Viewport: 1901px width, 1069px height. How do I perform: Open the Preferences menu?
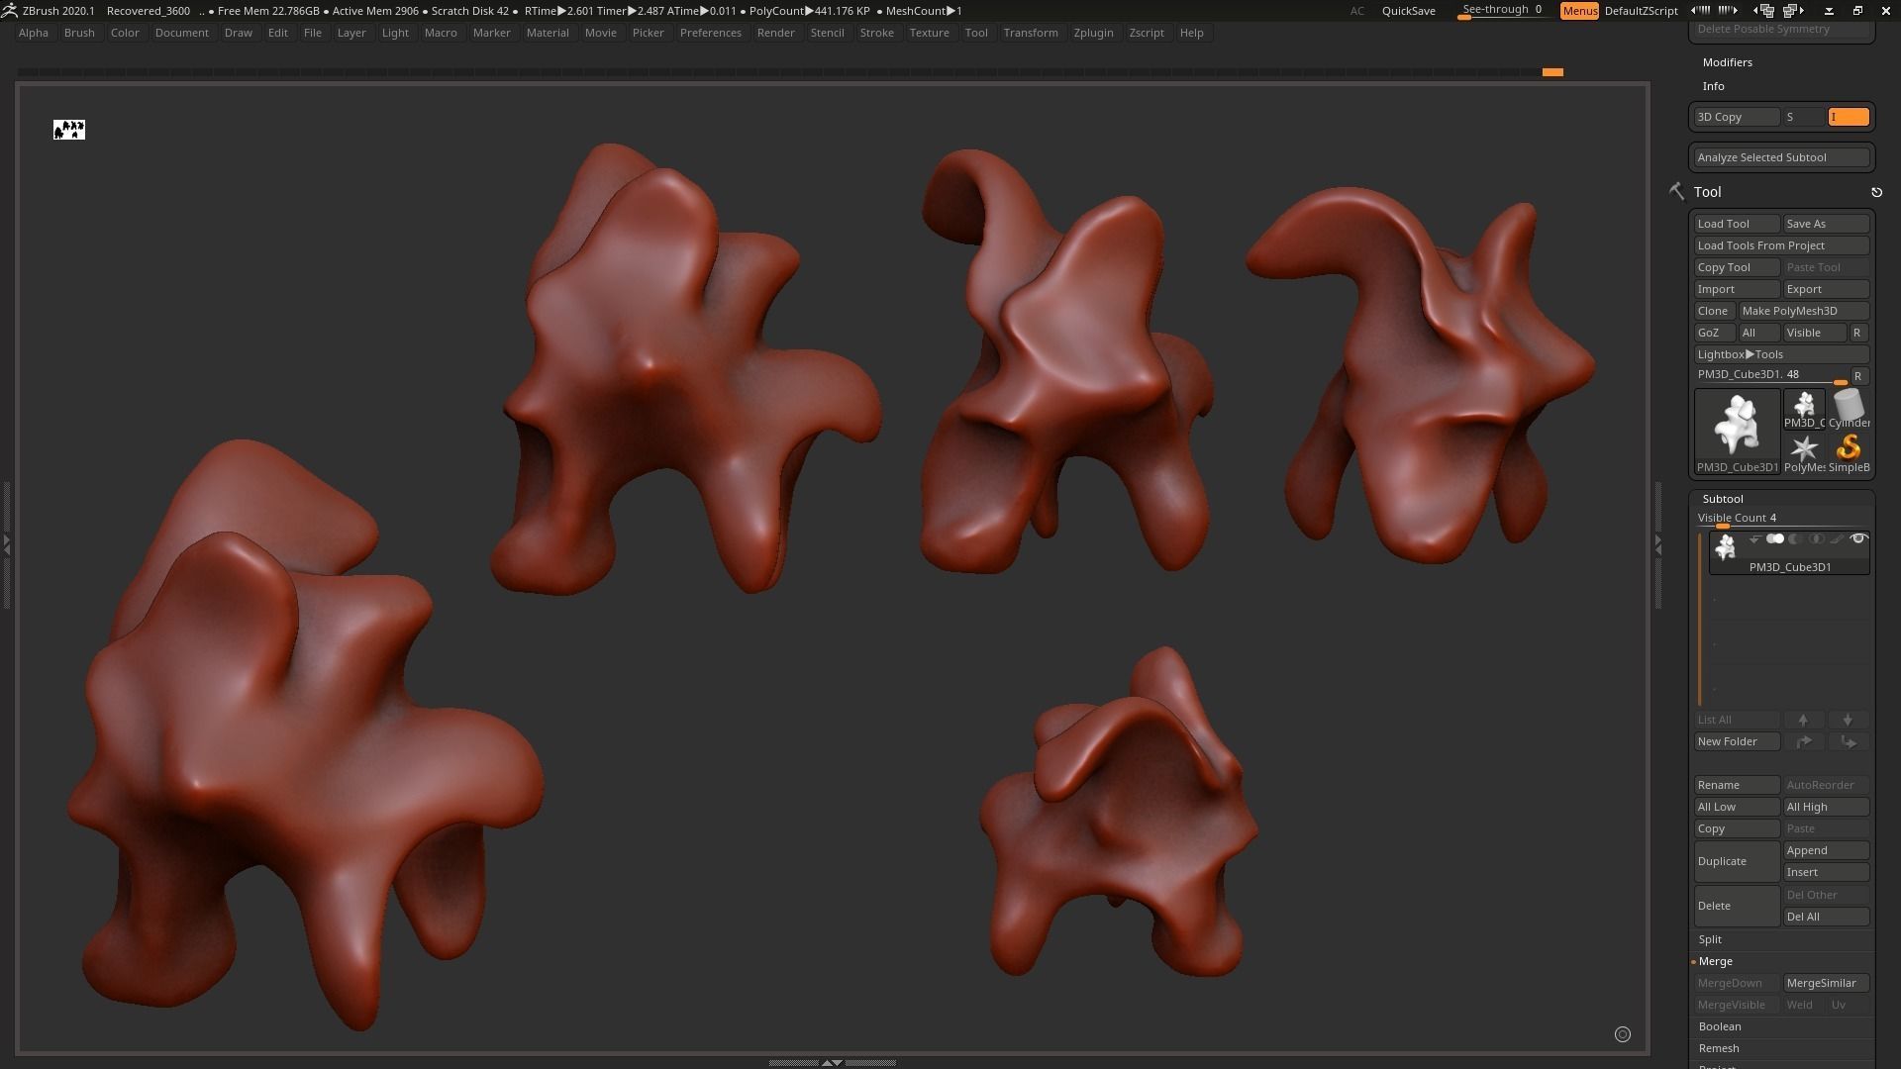711,33
